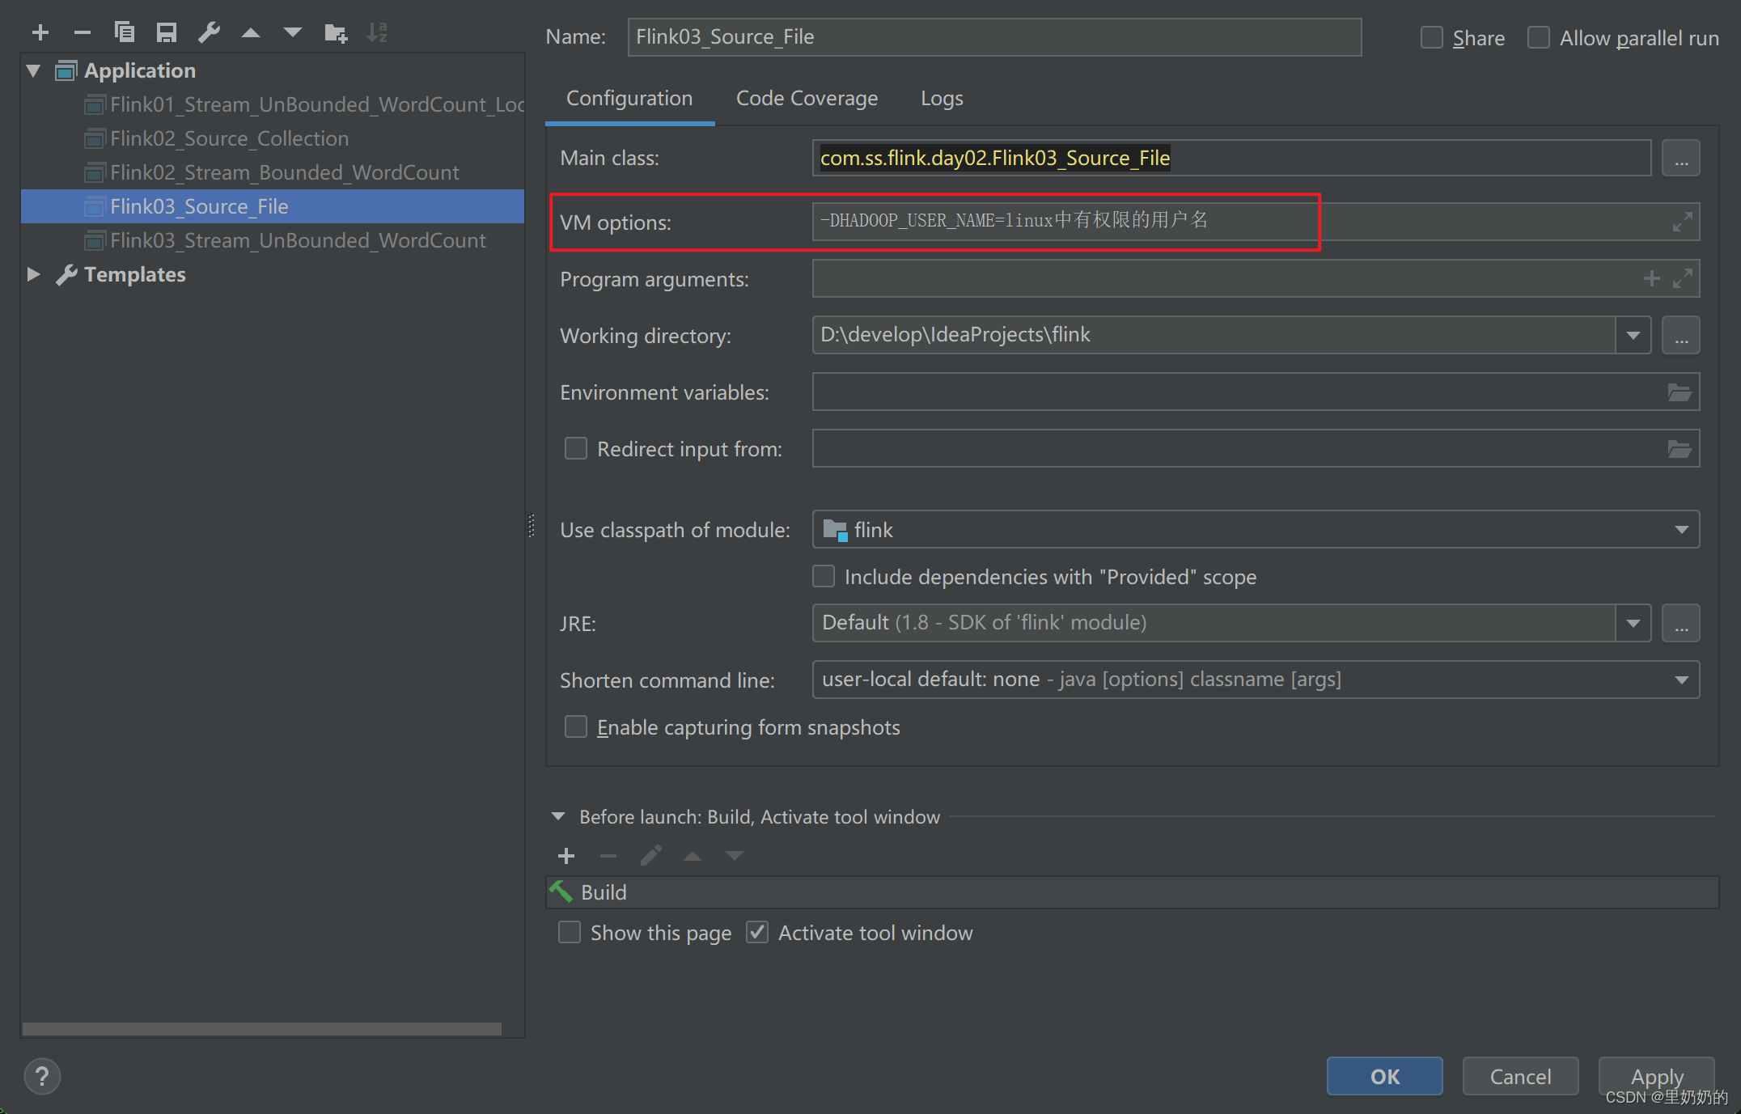Click the edit templates wrench icon
1741x1114 pixels.
point(209,32)
